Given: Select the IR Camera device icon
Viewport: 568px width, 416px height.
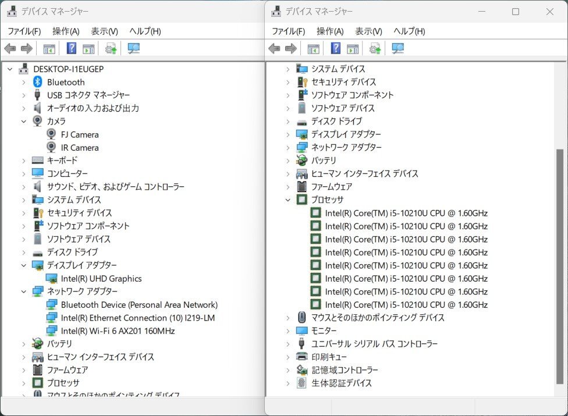Looking at the screenshot, I should (51, 147).
